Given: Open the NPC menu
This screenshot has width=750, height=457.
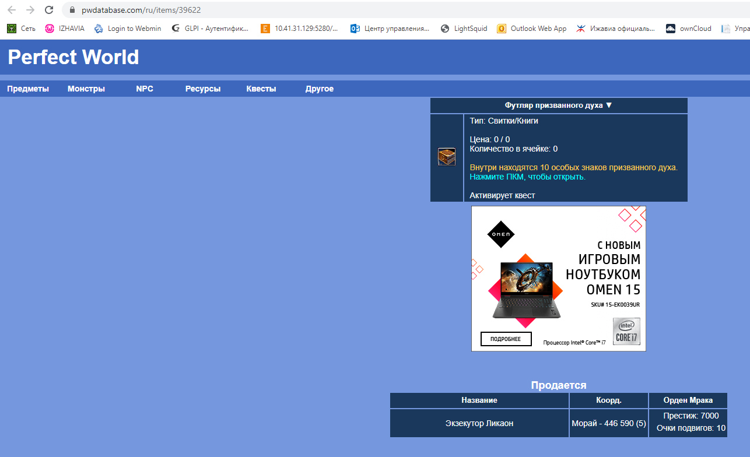Looking at the screenshot, I should (145, 89).
